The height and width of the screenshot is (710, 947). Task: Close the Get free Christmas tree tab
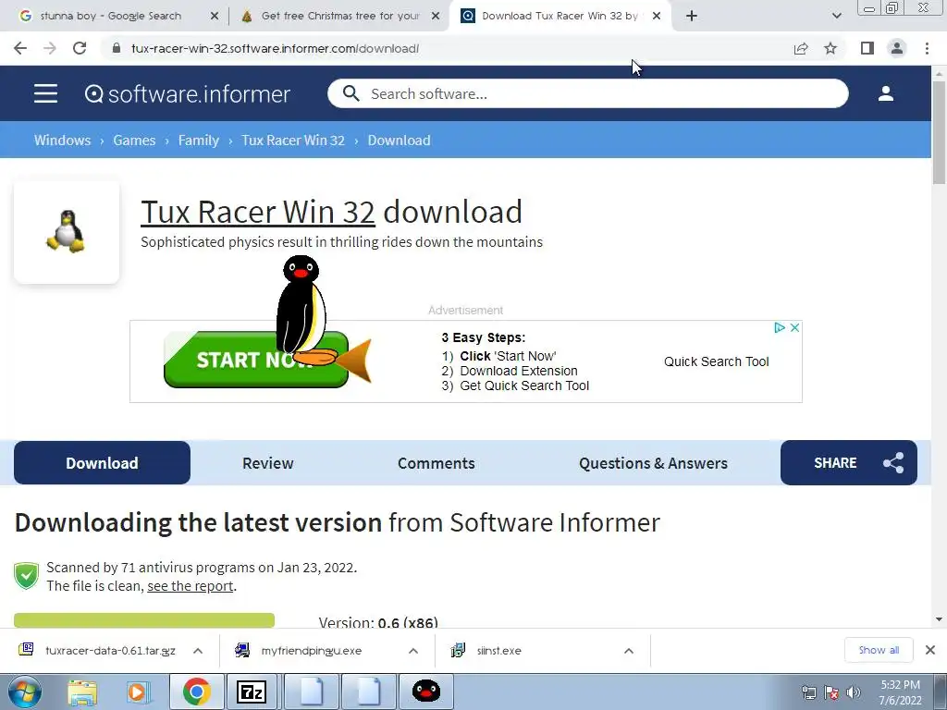pyautogui.click(x=436, y=16)
